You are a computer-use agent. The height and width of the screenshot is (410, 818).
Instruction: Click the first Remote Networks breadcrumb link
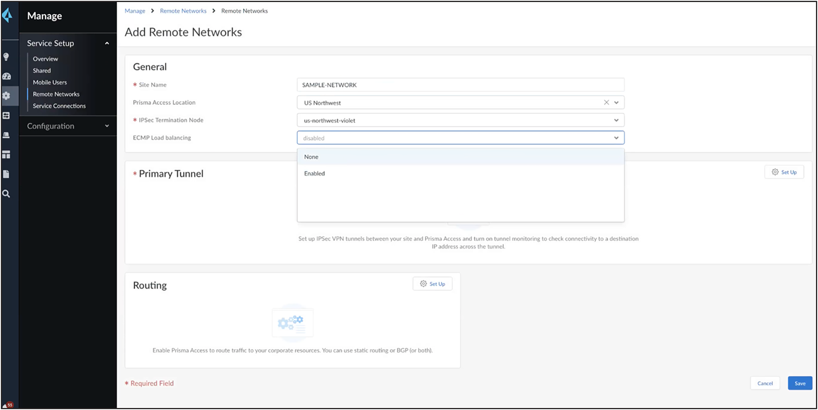[x=183, y=11]
